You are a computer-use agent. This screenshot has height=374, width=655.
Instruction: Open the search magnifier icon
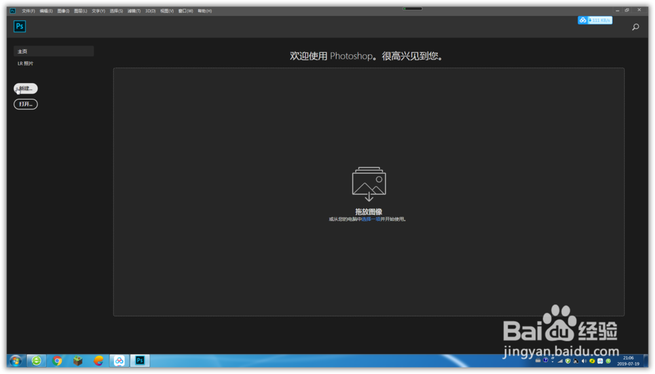click(x=635, y=27)
